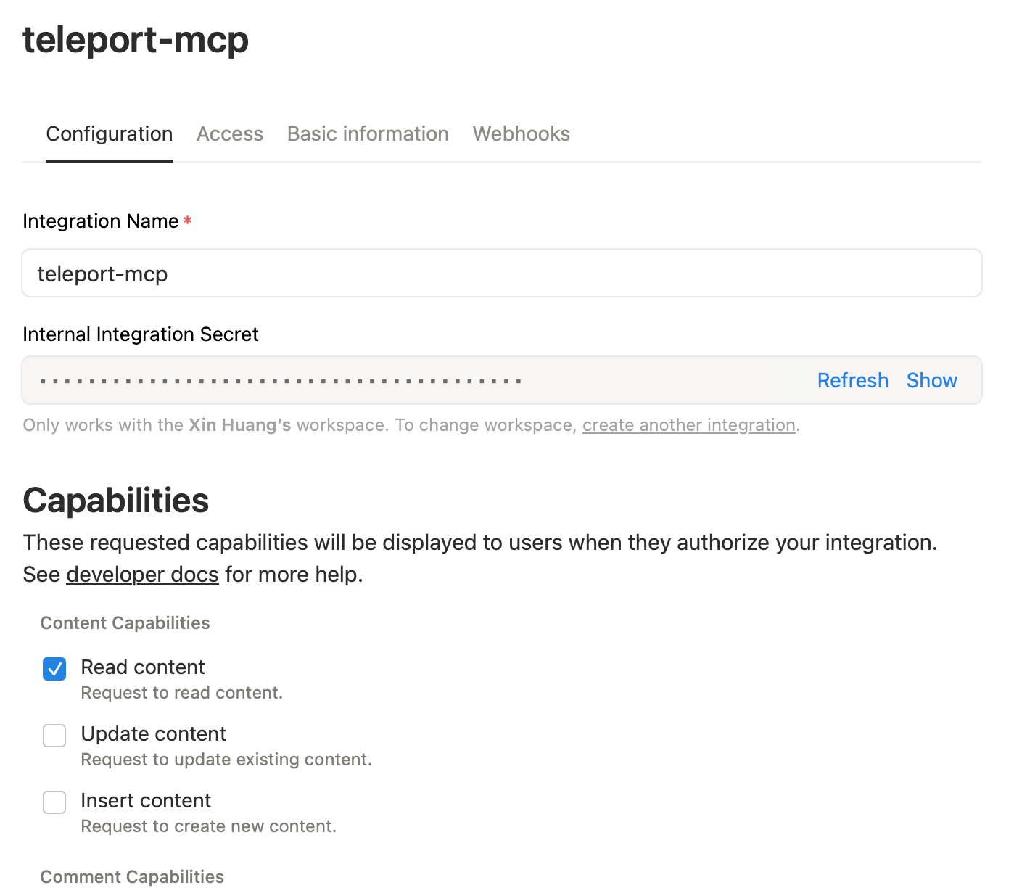Viewport: 1014px width, 888px height.
Task: Click inside the masked secret field
Action: tap(363, 380)
